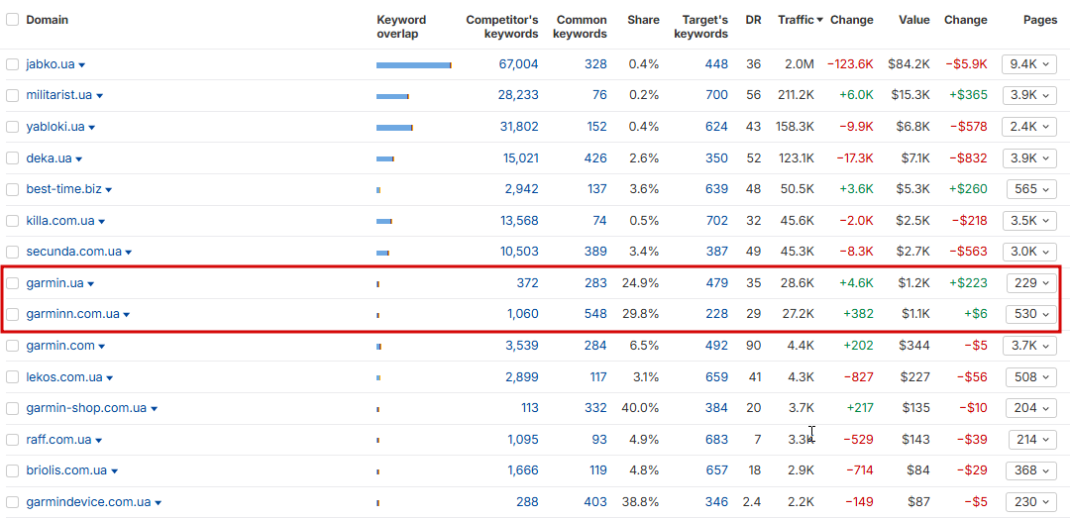Open the jabko.ua domain dropdown arrow

(82, 65)
